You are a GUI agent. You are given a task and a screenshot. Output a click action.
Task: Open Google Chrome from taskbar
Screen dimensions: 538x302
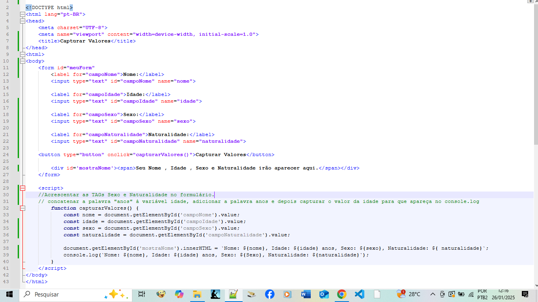pyautogui.click(x=341, y=294)
